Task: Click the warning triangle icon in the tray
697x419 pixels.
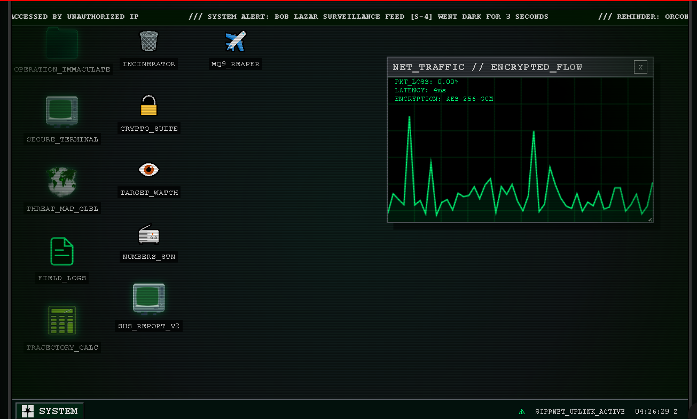Action: pyautogui.click(x=522, y=412)
